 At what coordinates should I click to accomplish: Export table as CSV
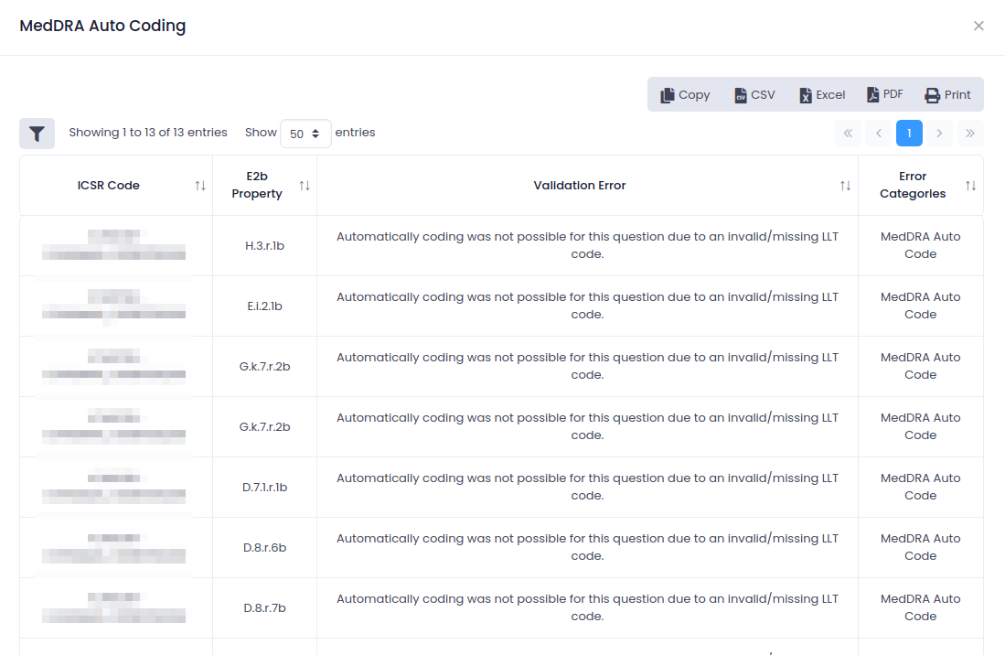pos(755,95)
